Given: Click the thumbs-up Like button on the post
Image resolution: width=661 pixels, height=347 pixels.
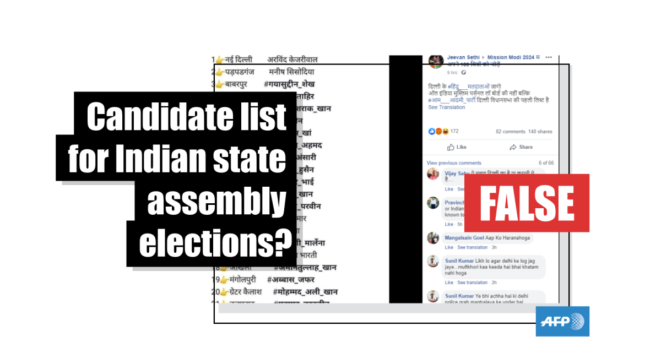Looking at the screenshot, I should click(x=457, y=147).
